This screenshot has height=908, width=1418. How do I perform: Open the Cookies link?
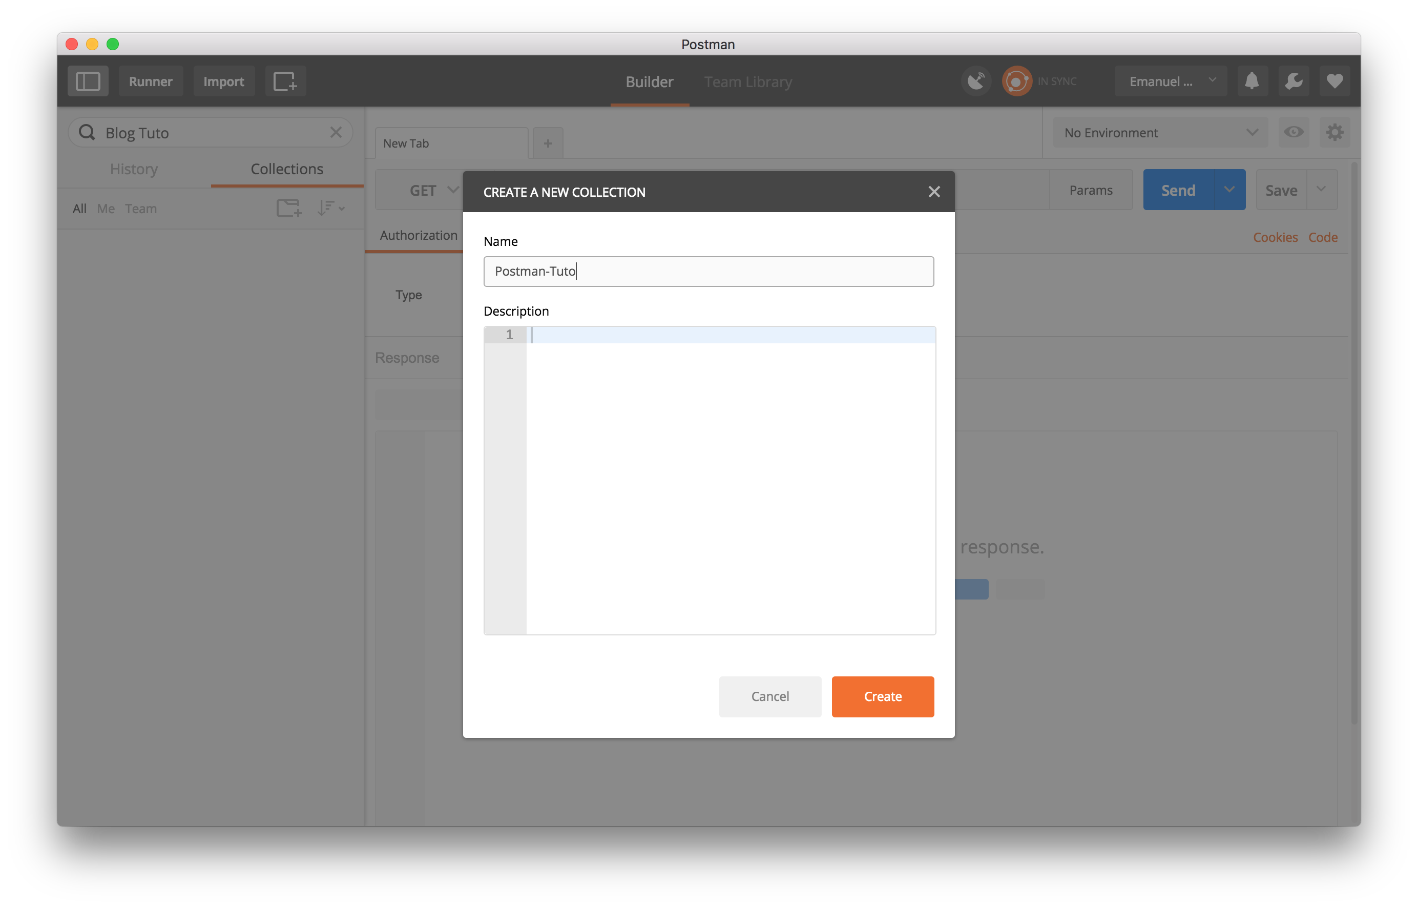click(x=1276, y=237)
